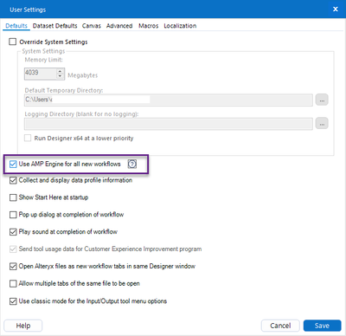
Task: Click the Megabytes label
Action: [x=83, y=75]
